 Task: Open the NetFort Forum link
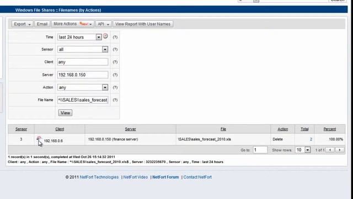165,177
